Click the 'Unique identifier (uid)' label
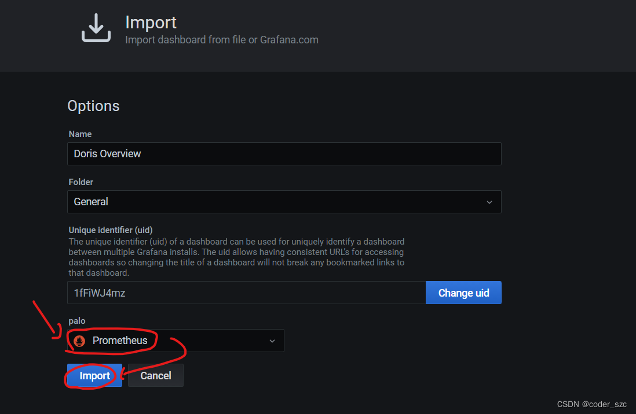 (x=110, y=230)
